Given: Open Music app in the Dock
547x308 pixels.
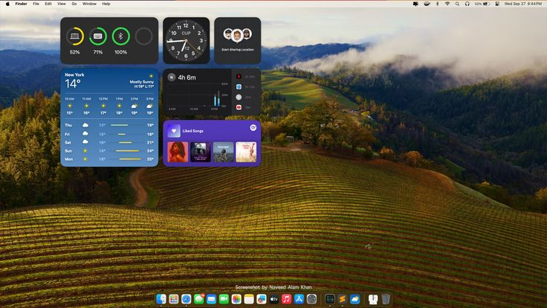Looking at the screenshot, I should click(286, 299).
